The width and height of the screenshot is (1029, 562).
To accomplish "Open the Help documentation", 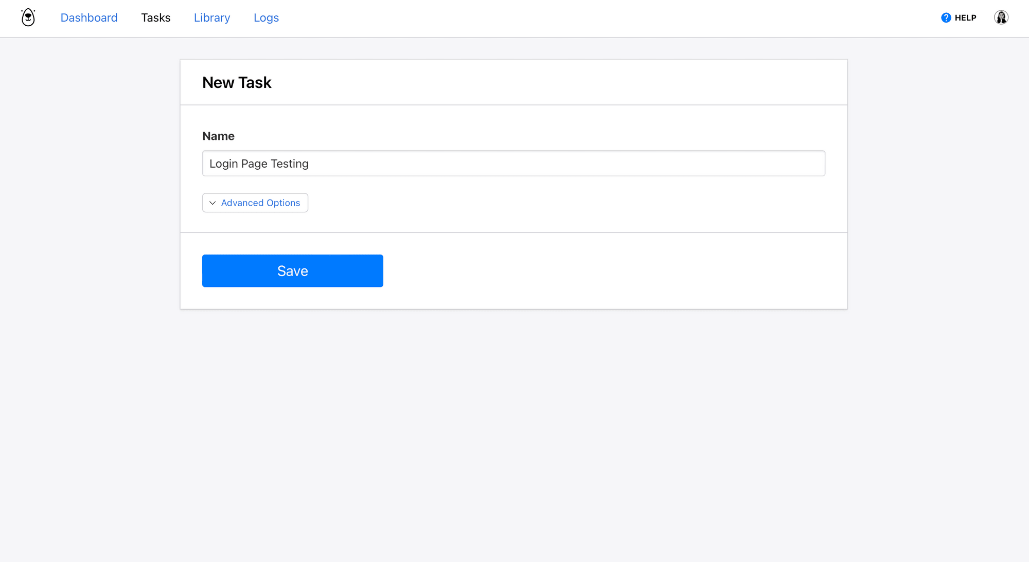I will coord(961,18).
